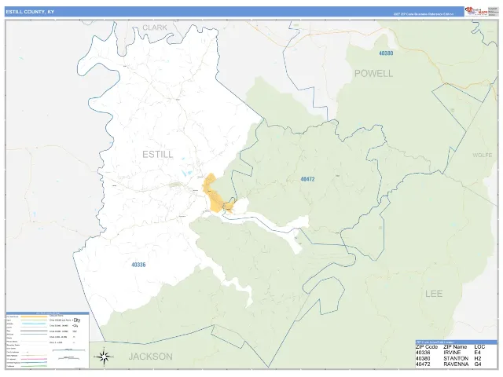This screenshot has height=377, width=503.
Task: Click the ZIP Code Business Reference Edition subtitle
Action: (x=424, y=14)
